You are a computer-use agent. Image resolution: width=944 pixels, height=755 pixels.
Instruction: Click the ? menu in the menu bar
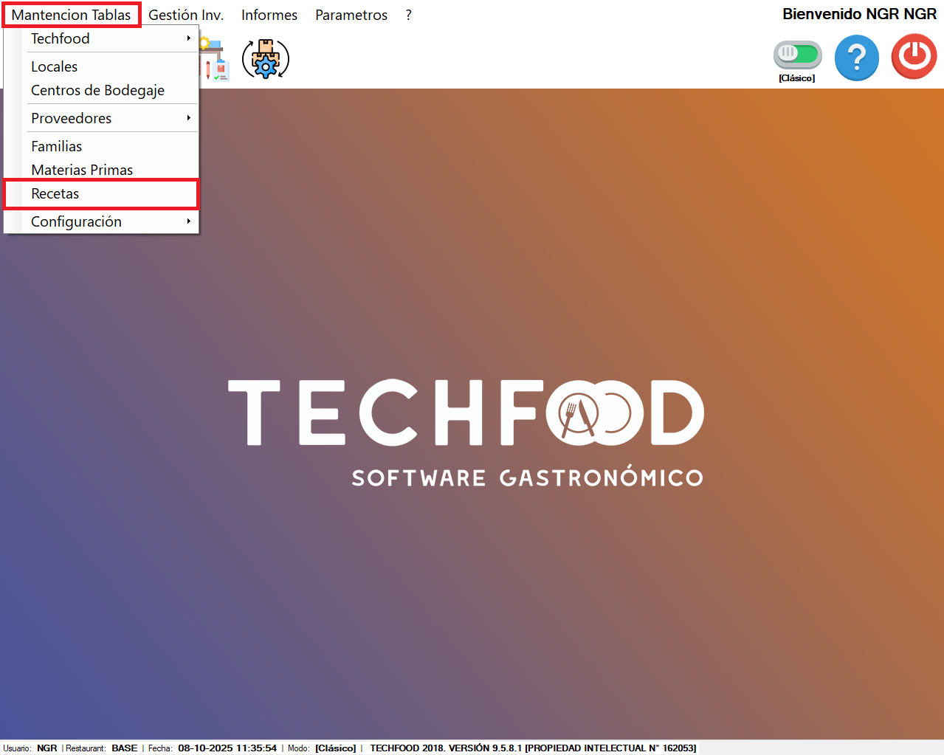(x=408, y=15)
